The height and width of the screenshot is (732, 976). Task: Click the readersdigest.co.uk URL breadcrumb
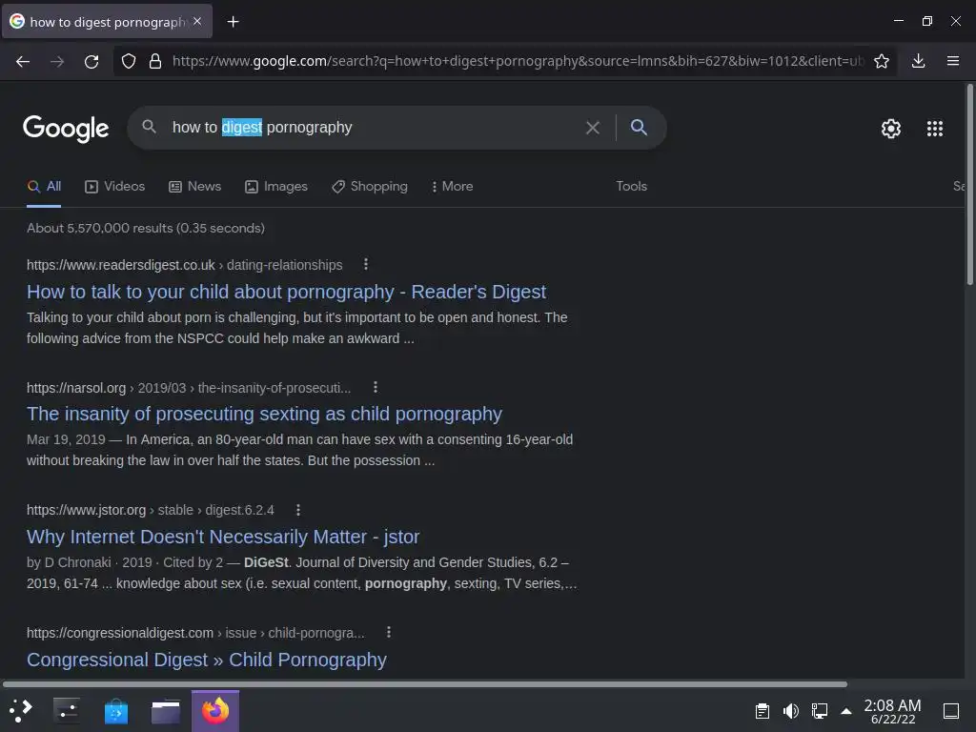coord(184,265)
